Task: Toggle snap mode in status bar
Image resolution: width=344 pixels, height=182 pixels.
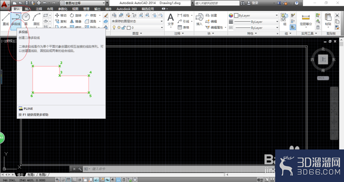Action: (63, 180)
